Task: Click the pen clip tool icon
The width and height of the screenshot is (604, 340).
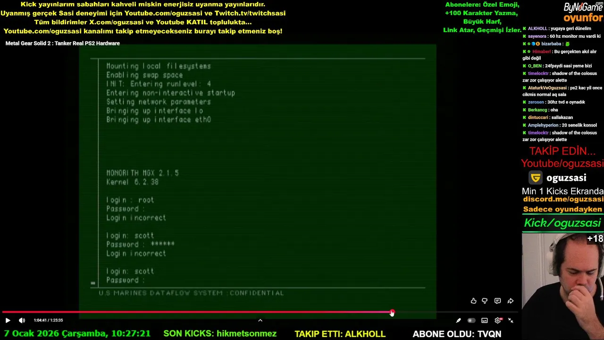Action: click(x=458, y=320)
